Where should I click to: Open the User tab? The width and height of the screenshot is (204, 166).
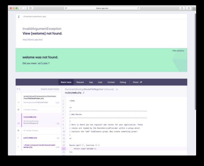click(100, 82)
